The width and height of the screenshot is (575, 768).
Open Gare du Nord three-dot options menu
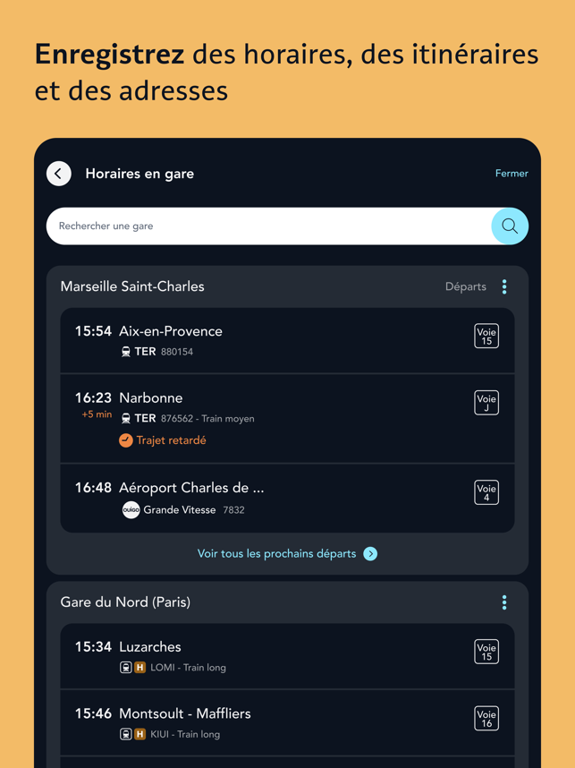tap(504, 602)
